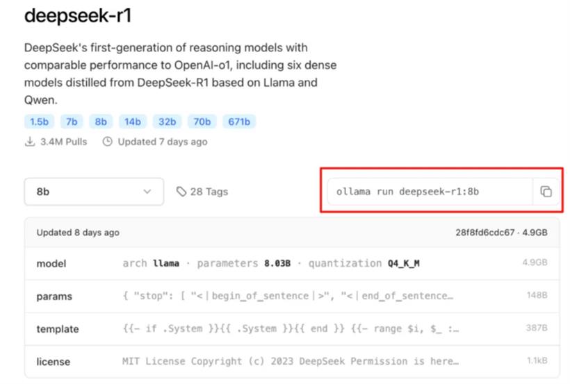Select the 7b size tag
The image size is (570, 384).
(72, 122)
